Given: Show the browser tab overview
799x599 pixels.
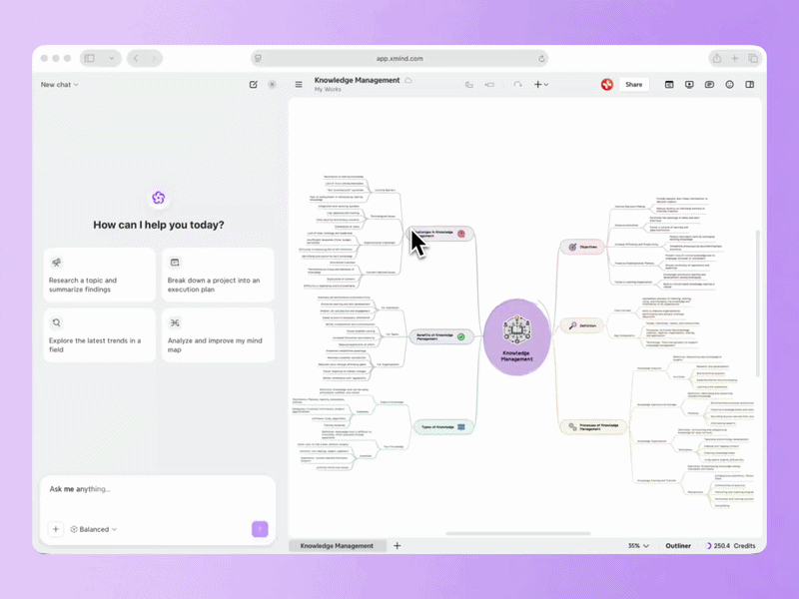Looking at the screenshot, I should pyautogui.click(x=753, y=59).
